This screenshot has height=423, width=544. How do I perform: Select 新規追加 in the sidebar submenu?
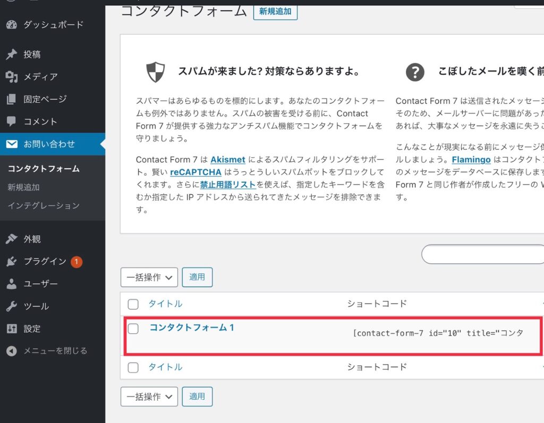click(23, 187)
